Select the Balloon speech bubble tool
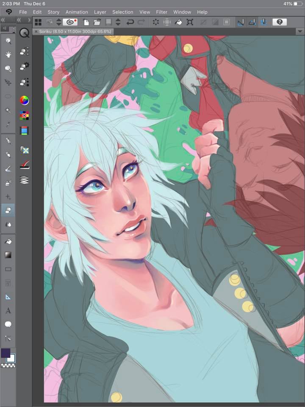Screen dimensions: 305x407 click(x=8, y=324)
